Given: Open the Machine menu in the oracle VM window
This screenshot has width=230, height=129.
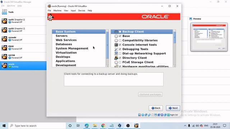Looking at the screenshot, I should (x=57, y=10).
